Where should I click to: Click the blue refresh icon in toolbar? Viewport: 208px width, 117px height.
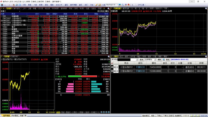(x=20, y=5)
